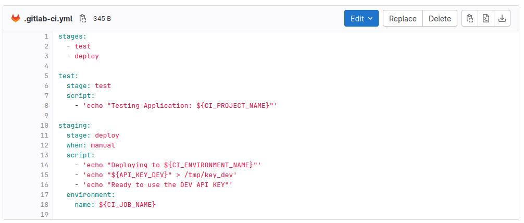Open raw file view icon

click(486, 19)
